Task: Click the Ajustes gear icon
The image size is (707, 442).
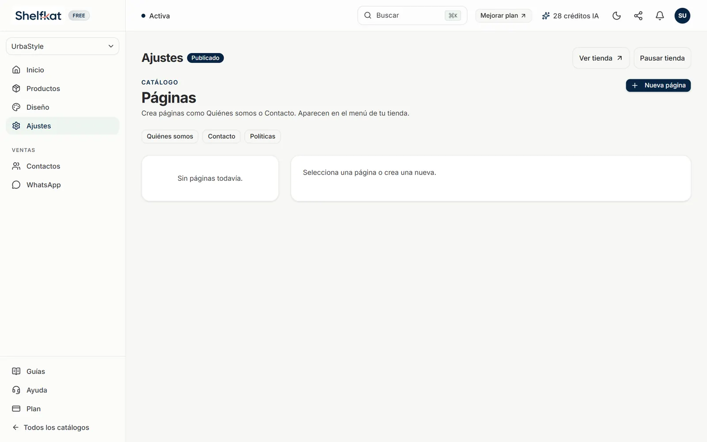Action: (x=16, y=126)
